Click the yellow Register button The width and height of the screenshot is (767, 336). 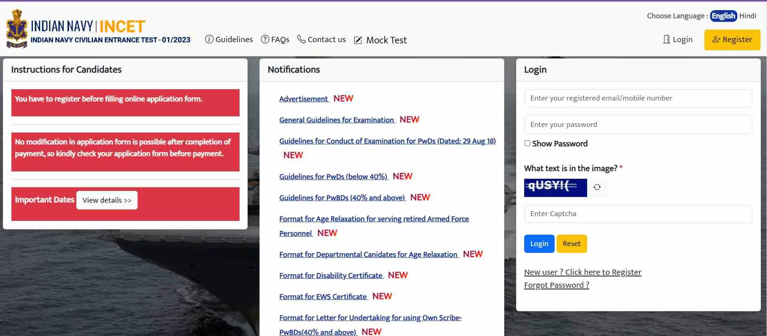(x=732, y=40)
